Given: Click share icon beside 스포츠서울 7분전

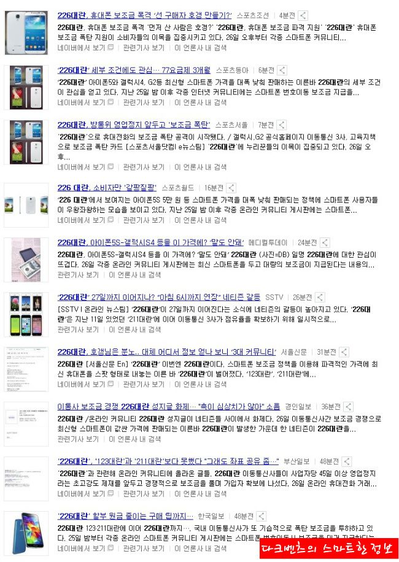Looking at the screenshot, I should click(281, 125).
